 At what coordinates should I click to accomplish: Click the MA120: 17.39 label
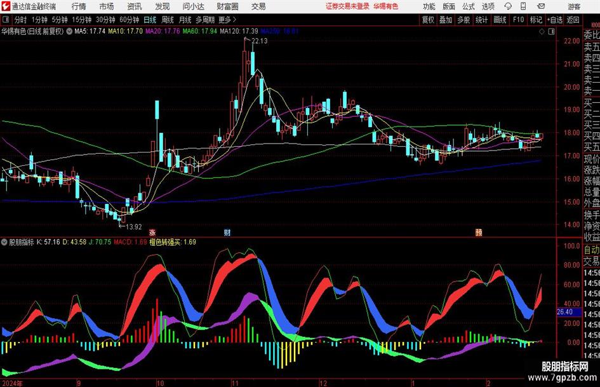click(239, 31)
